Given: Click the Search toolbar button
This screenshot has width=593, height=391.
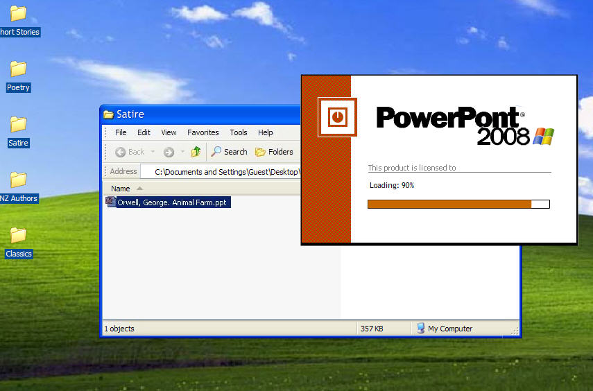Looking at the screenshot, I should 229,152.
